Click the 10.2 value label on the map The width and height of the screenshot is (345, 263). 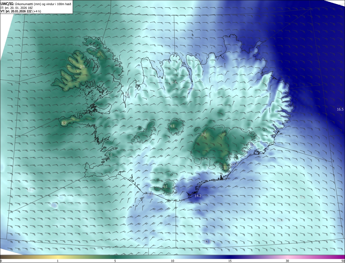[30, 190]
